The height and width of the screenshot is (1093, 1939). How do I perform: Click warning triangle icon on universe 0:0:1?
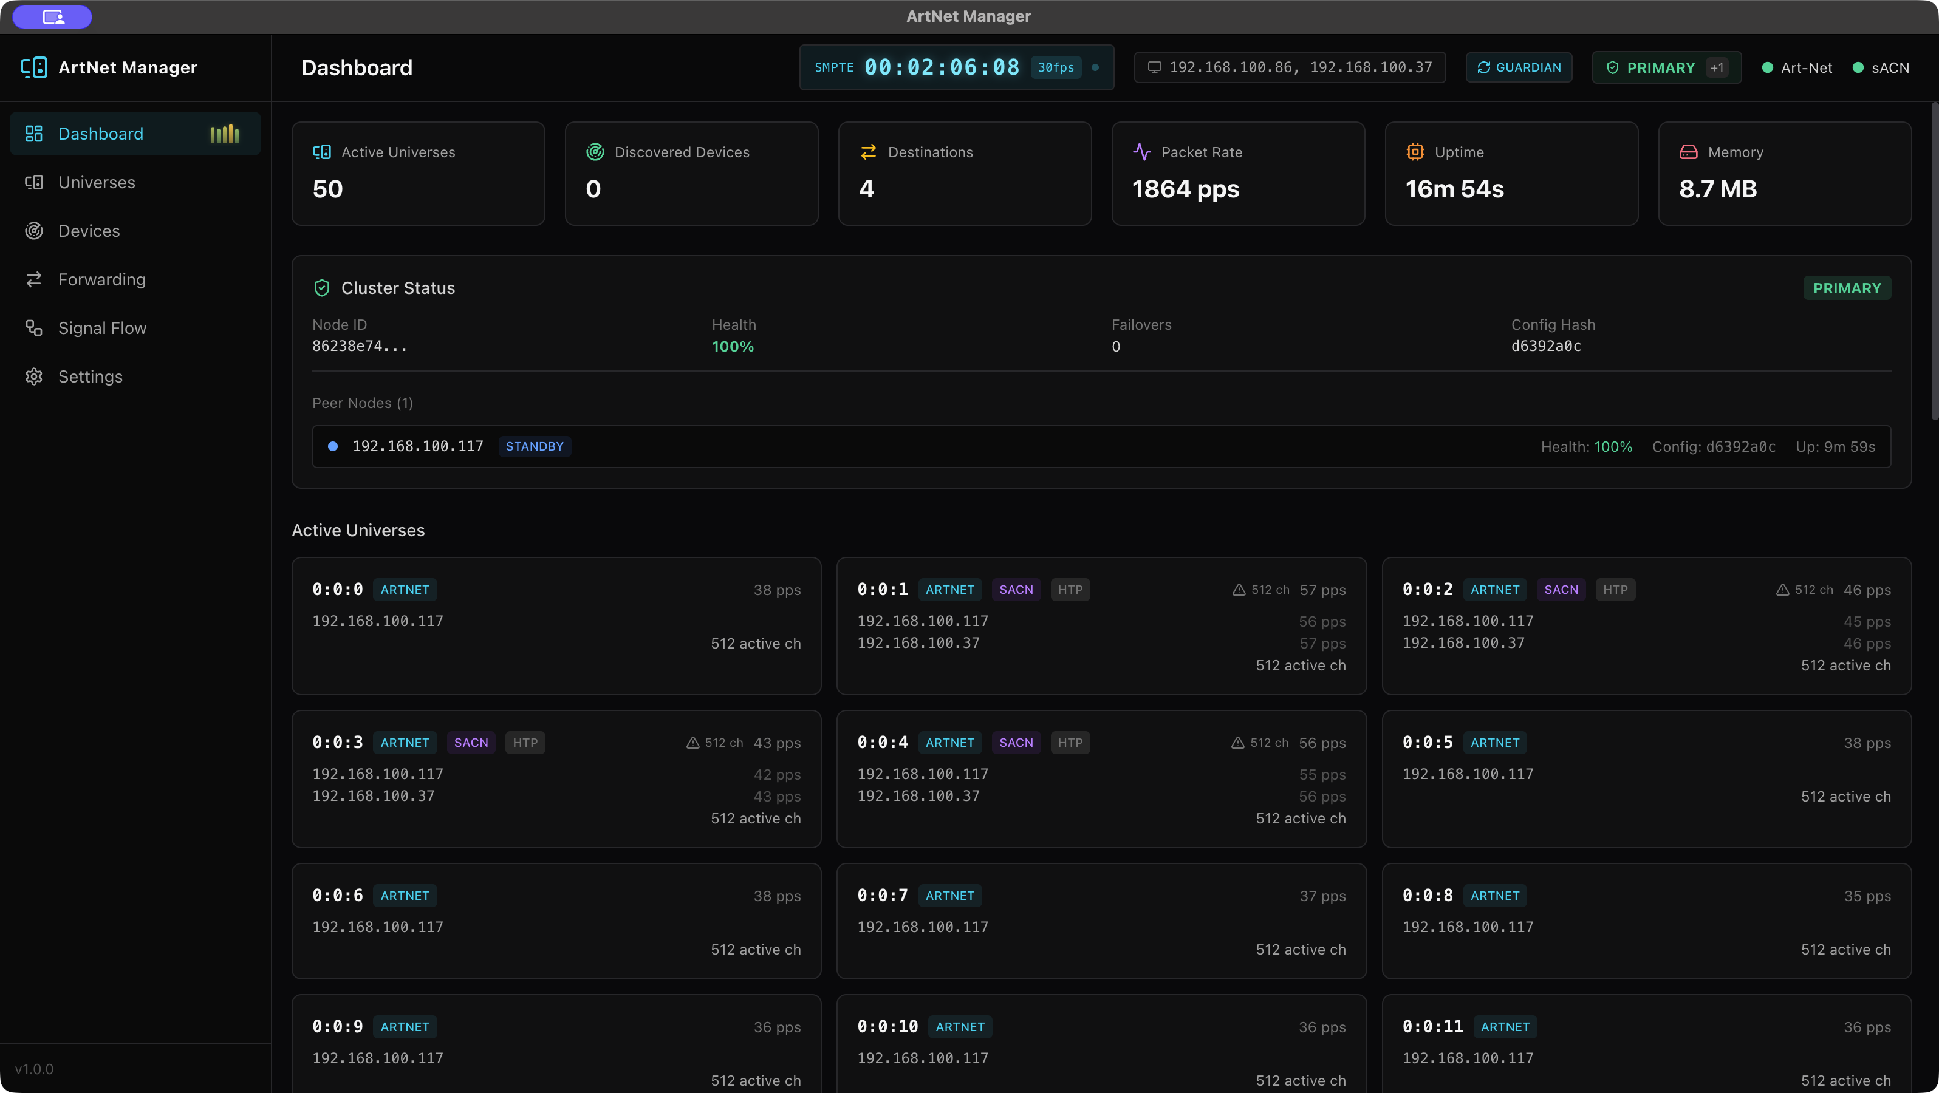click(x=1238, y=590)
